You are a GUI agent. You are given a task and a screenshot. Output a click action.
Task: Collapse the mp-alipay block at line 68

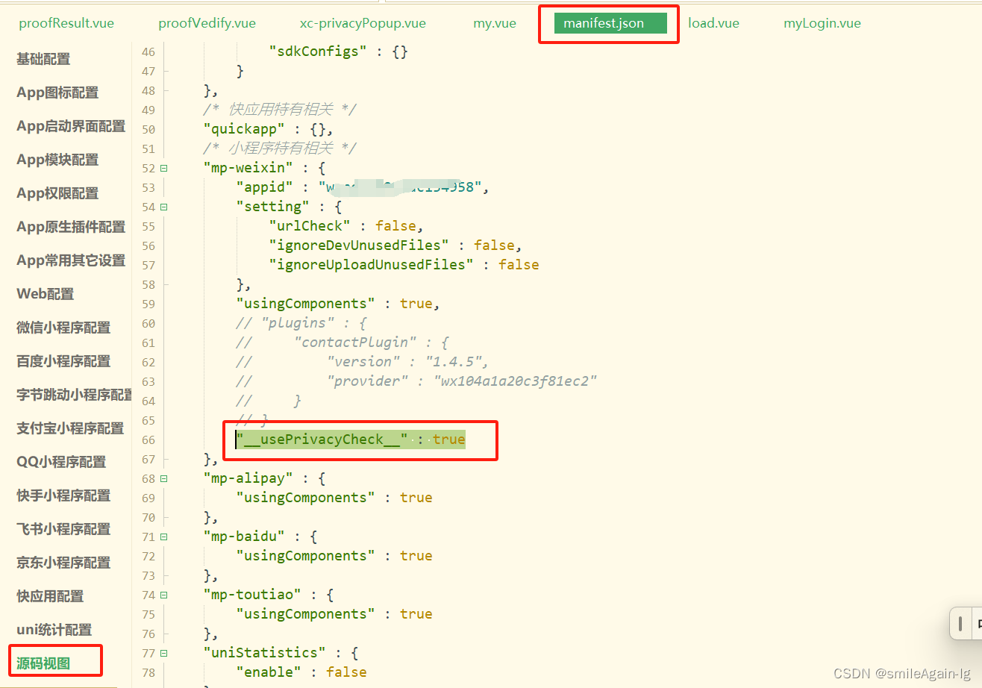coord(164,479)
